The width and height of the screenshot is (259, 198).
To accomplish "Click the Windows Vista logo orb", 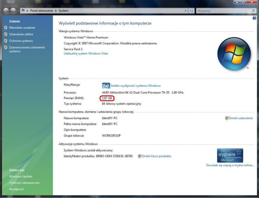I will [x=234, y=54].
